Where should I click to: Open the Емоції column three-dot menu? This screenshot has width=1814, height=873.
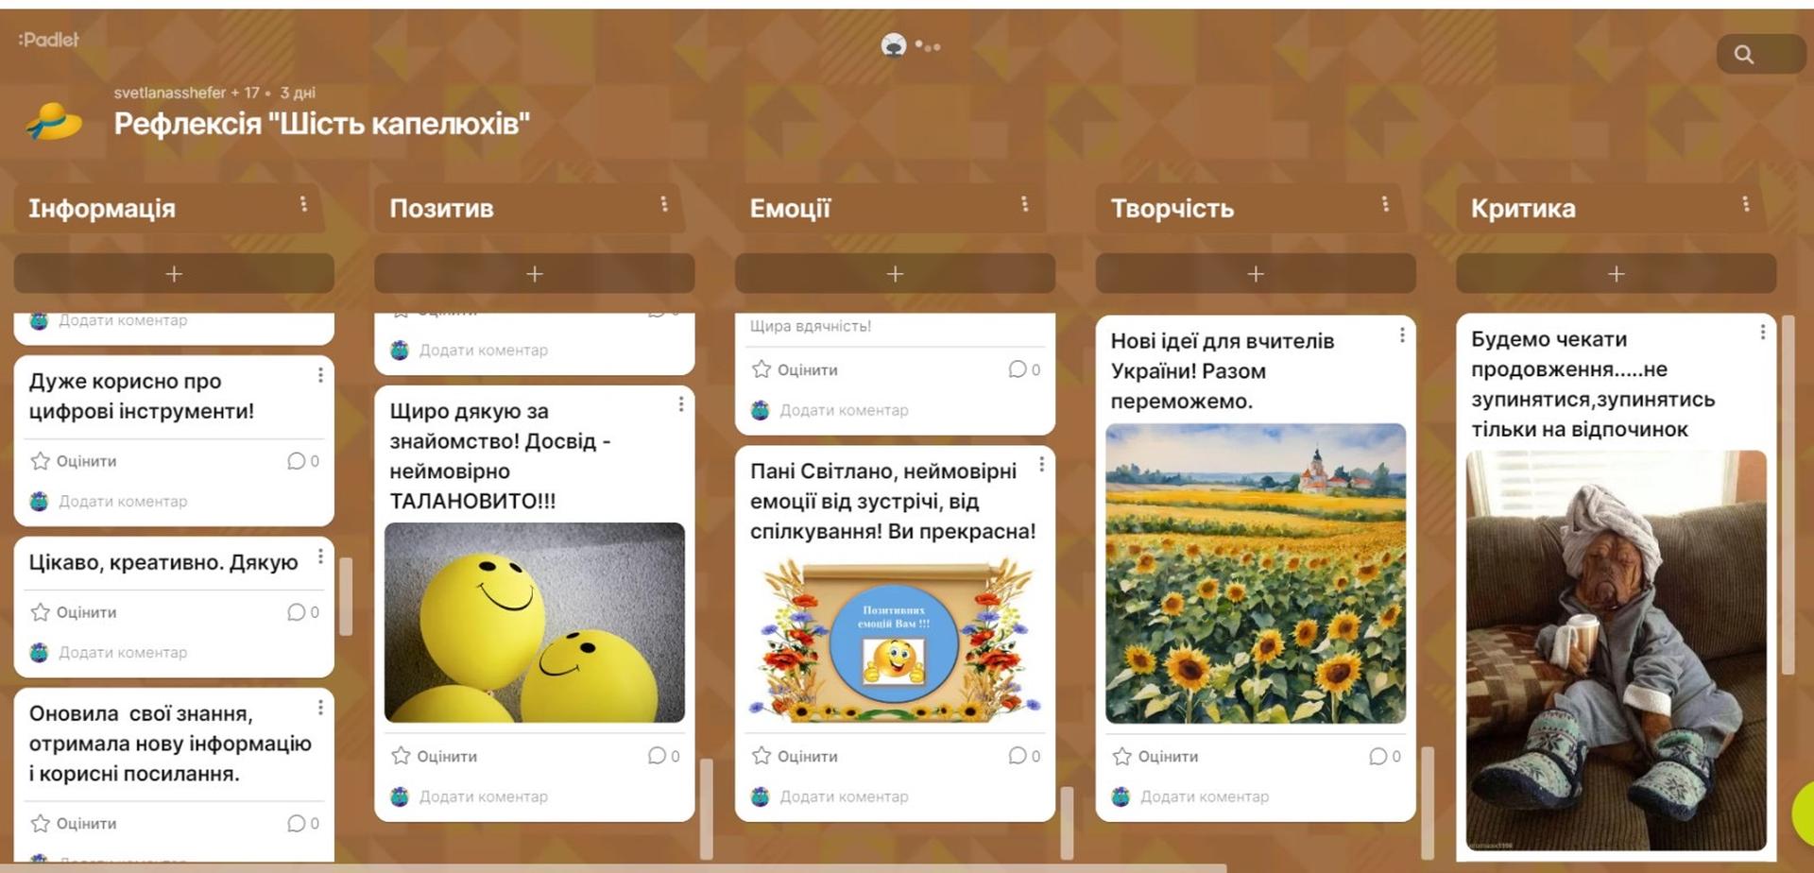click(1024, 204)
